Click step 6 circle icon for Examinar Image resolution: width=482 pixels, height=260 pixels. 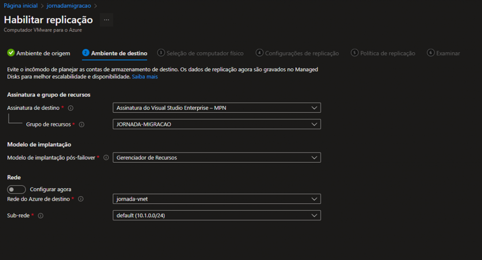click(430, 53)
